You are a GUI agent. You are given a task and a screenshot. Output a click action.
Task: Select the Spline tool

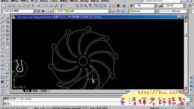click(2, 52)
